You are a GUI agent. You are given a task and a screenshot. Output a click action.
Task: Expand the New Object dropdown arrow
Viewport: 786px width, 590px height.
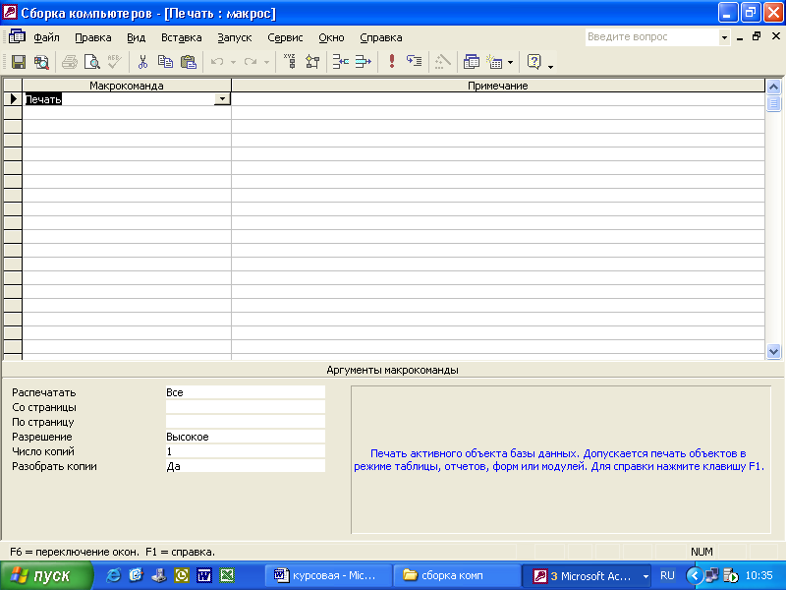(510, 62)
